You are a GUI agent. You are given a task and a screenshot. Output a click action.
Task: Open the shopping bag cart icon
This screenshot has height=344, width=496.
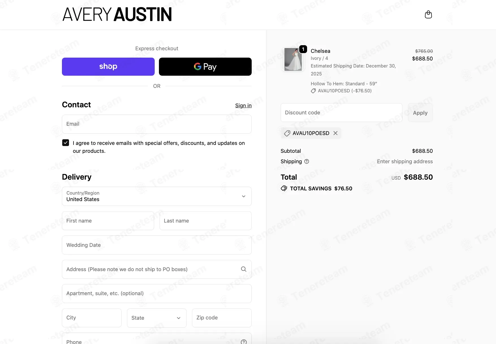(x=428, y=15)
